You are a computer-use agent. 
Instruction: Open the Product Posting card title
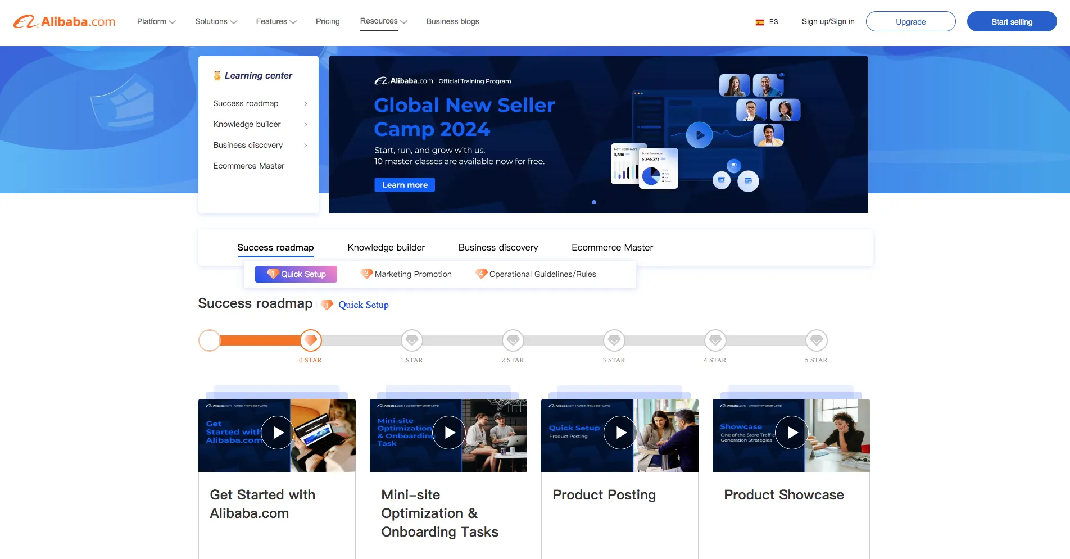coord(604,495)
